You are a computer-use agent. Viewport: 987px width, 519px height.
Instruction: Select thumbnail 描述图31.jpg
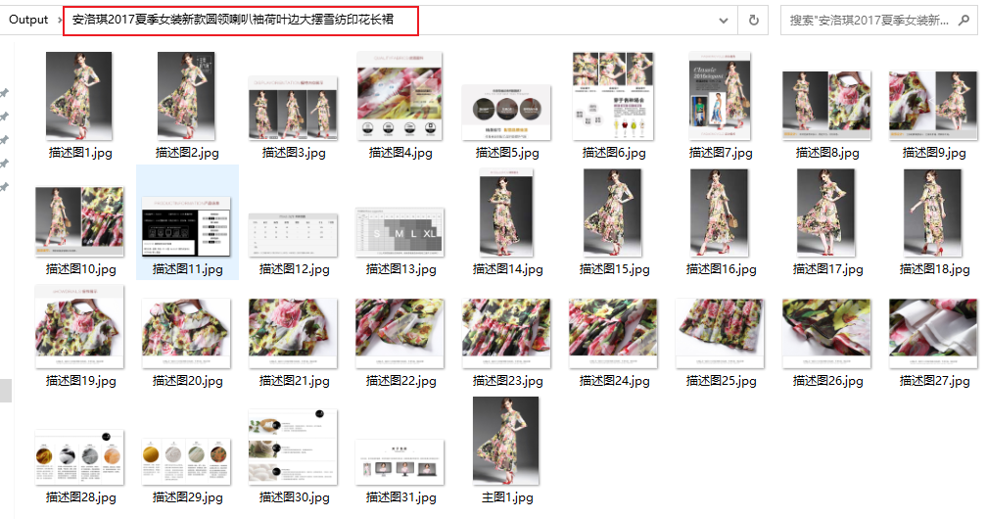pyautogui.click(x=399, y=462)
